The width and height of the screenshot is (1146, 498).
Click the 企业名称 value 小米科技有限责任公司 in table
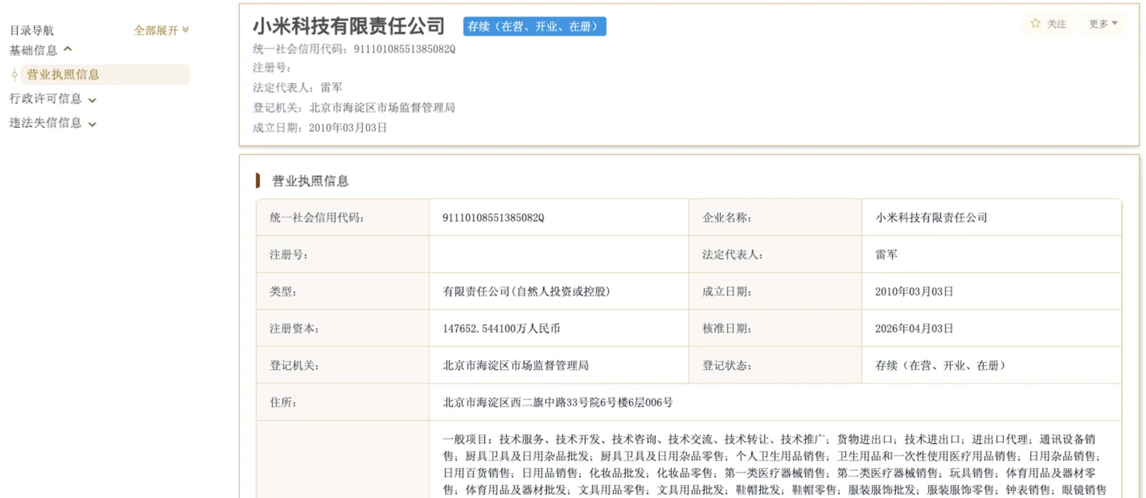point(931,218)
